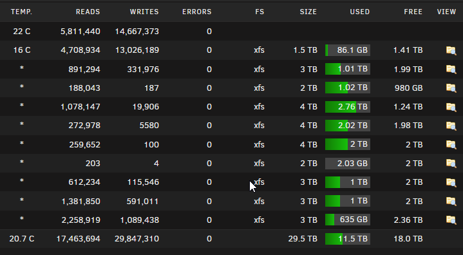Click writes value 115,546
The image size is (463, 255).
143,182
